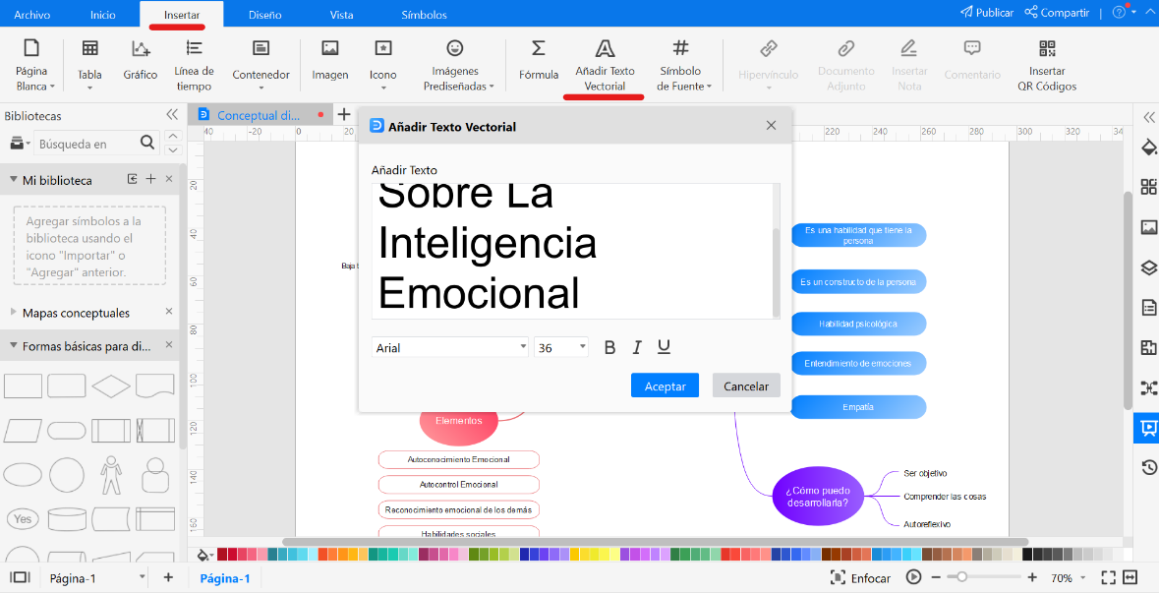
Task: Click the Enfocar focus icon in status bar
Action: click(839, 578)
